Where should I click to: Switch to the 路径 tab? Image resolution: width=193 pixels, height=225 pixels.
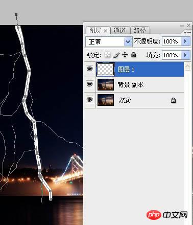click(x=139, y=31)
